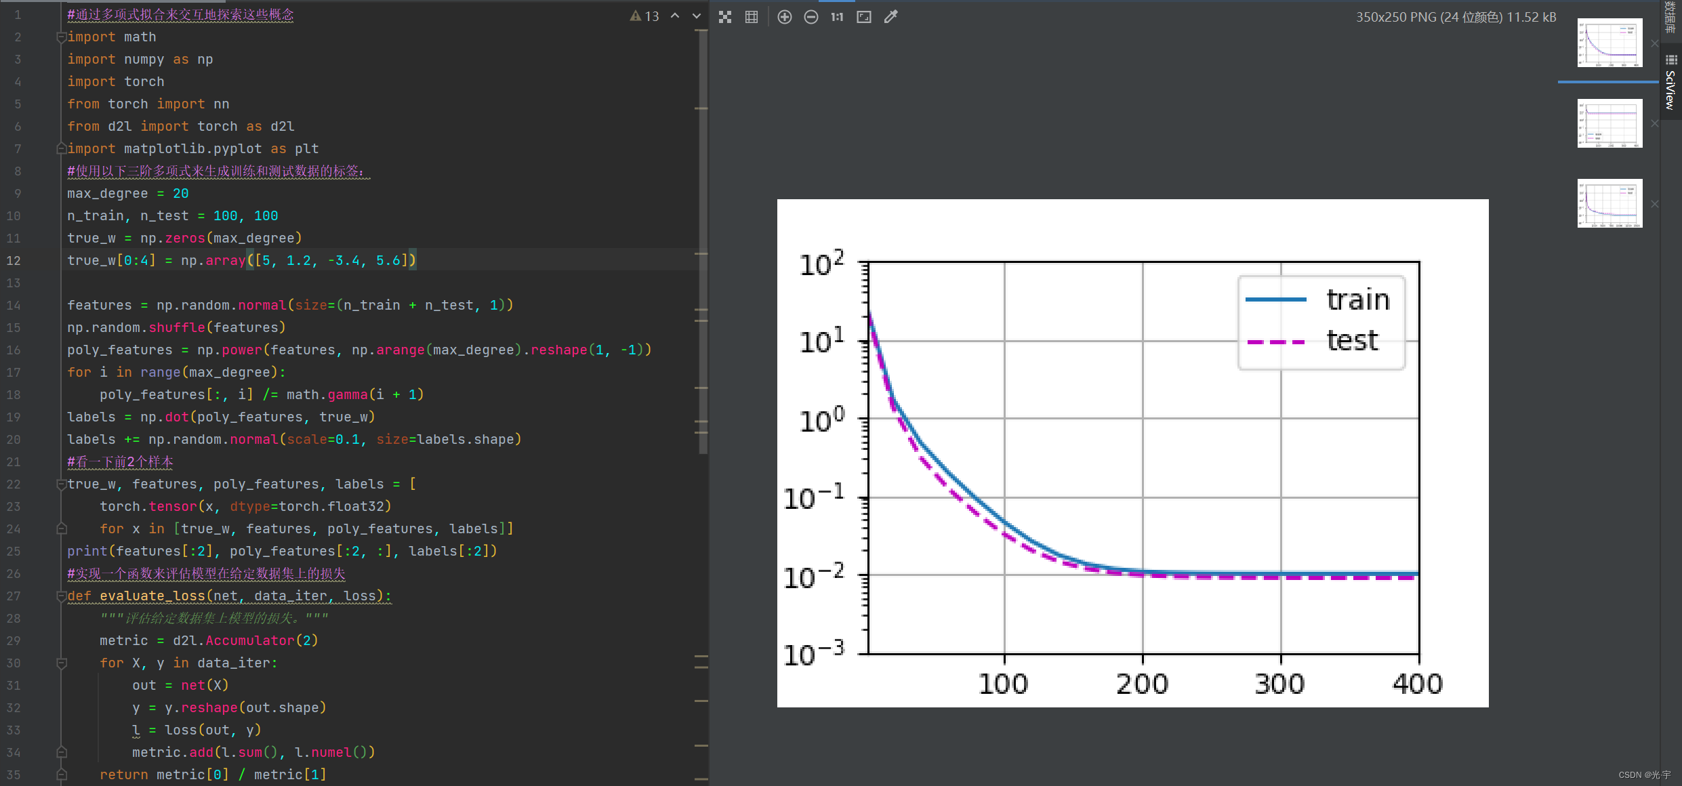Set the plot to 1:1 actual size
The height and width of the screenshot is (786, 1682).
838,17
